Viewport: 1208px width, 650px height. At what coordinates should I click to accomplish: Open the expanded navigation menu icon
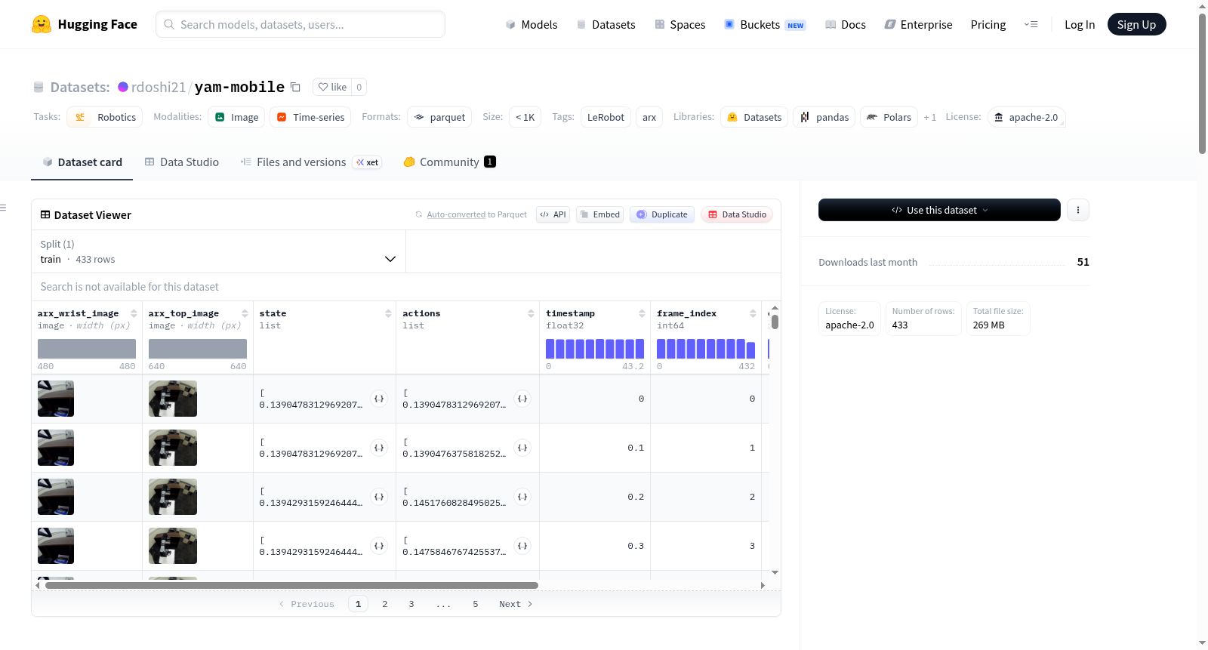pyautogui.click(x=1031, y=24)
